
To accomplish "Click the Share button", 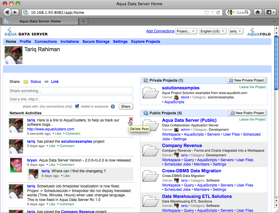I will point(126,106).
